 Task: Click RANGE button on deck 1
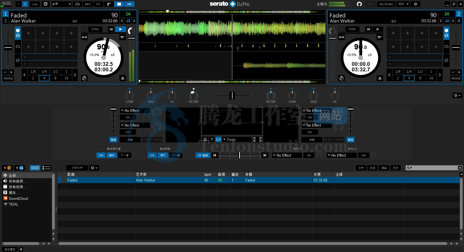tap(8, 78)
